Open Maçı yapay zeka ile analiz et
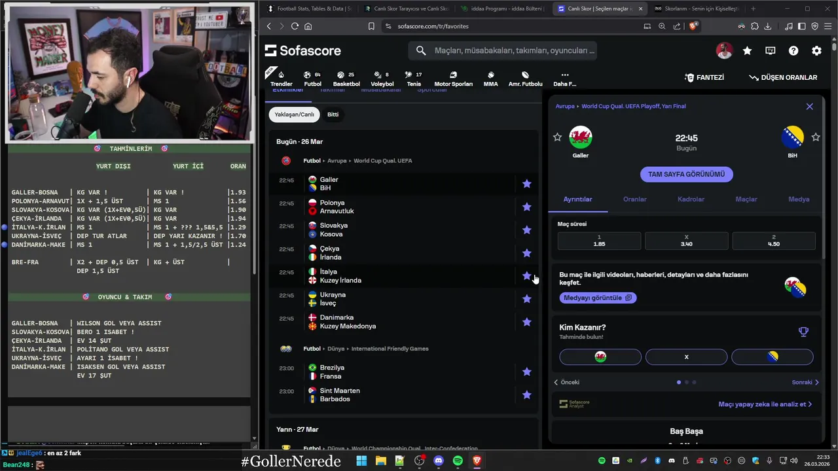Viewport: 838px width, 471px height. point(765,404)
